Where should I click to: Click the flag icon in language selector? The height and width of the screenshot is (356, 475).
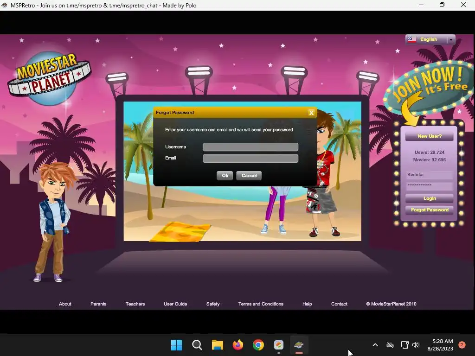(412, 39)
